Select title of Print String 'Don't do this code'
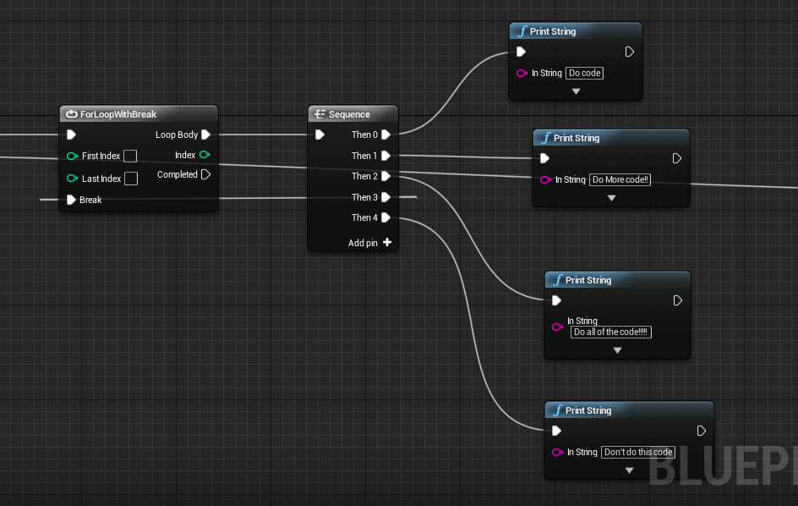The width and height of the screenshot is (798, 506). pos(588,410)
